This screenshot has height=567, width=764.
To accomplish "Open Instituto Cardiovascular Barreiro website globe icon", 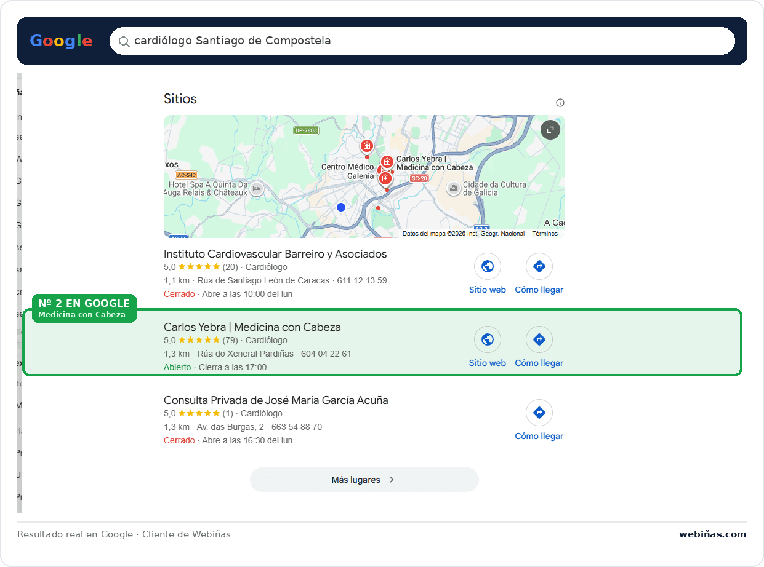I will click(488, 266).
